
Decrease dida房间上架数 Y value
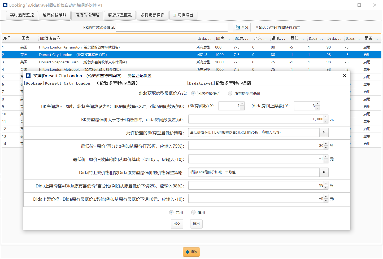pyautogui.click(x=317, y=108)
